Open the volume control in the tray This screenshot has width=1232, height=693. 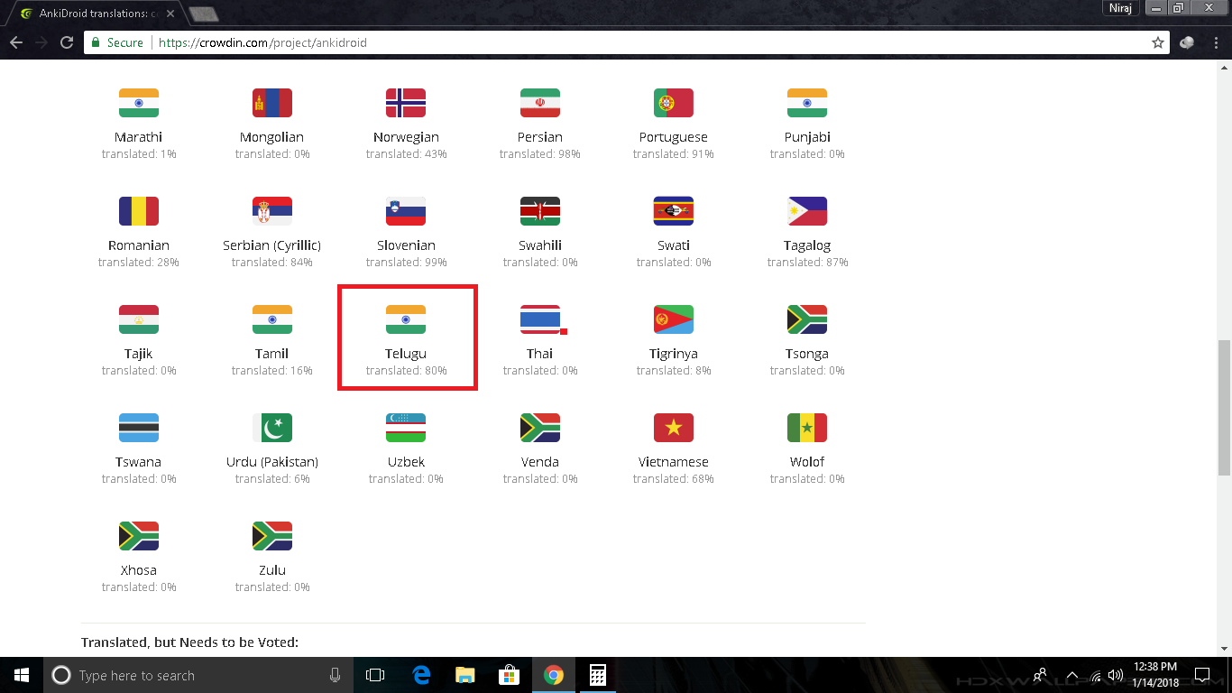point(1116,675)
